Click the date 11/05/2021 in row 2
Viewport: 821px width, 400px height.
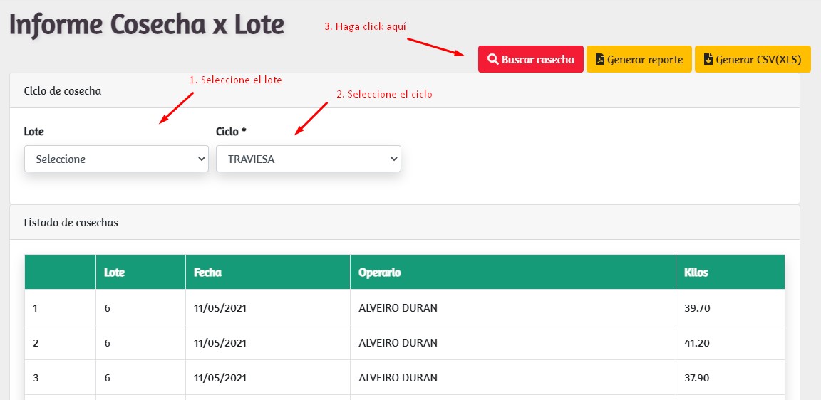(x=220, y=343)
